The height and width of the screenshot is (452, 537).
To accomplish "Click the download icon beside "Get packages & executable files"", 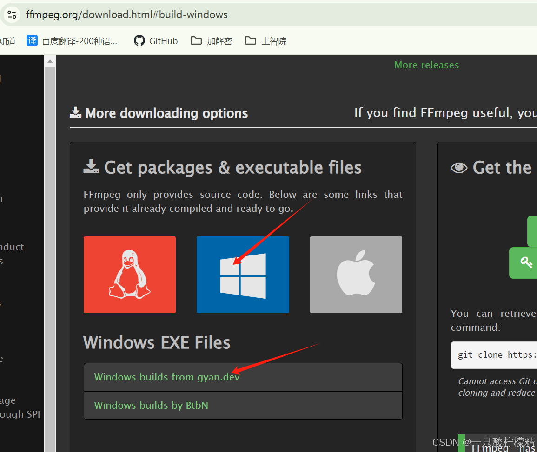I will 91,166.
